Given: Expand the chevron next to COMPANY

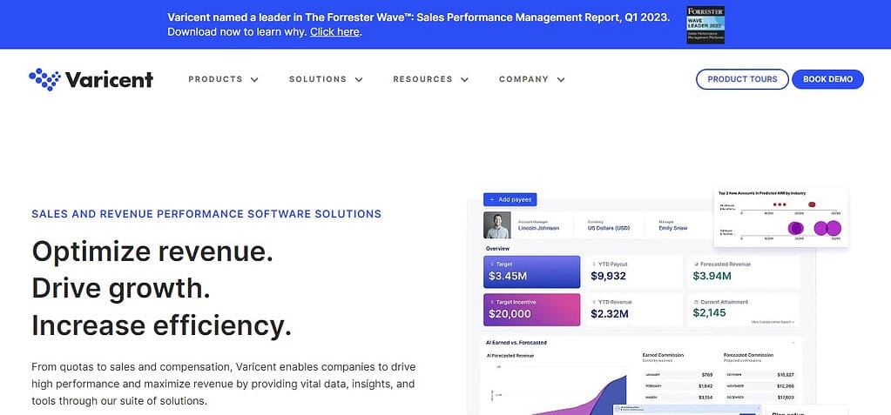Looking at the screenshot, I should pos(561,79).
